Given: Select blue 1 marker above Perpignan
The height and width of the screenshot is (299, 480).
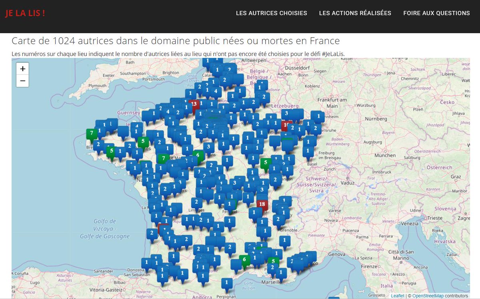Looking at the screenshot, I should pyautogui.click(x=227, y=284).
